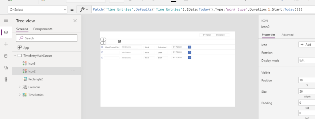The width and height of the screenshot is (315, 119).
Task: Tick the checkbox in the second row
Action: coord(102,52)
